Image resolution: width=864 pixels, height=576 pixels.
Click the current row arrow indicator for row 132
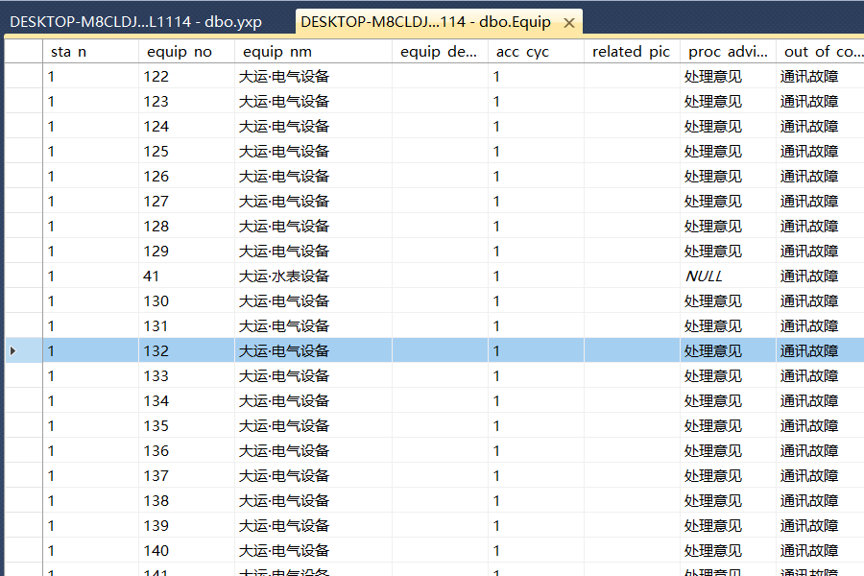pyautogui.click(x=12, y=351)
